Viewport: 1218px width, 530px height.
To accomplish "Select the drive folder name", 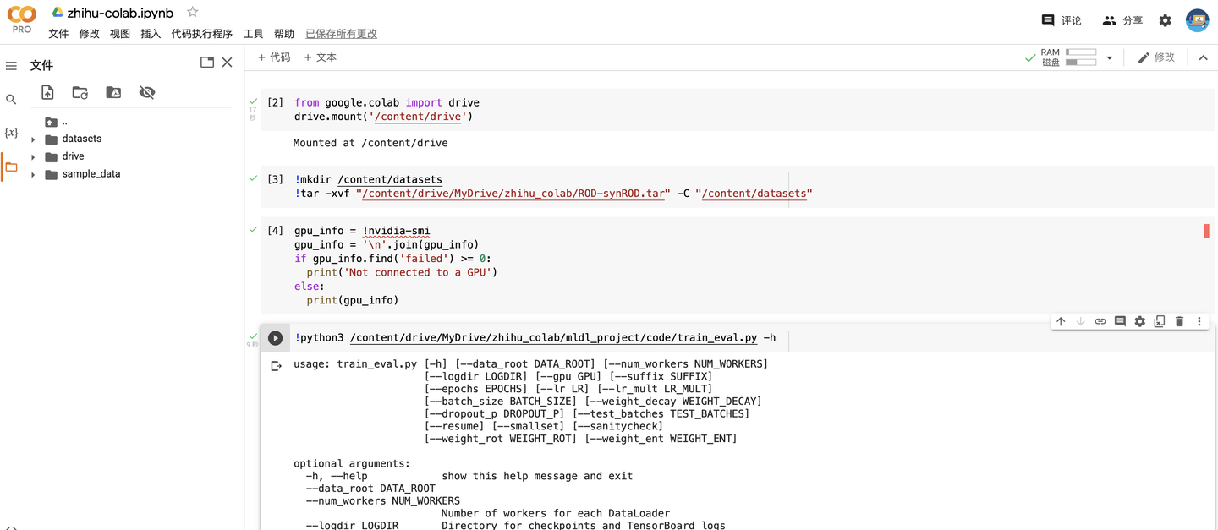I will click(x=73, y=156).
